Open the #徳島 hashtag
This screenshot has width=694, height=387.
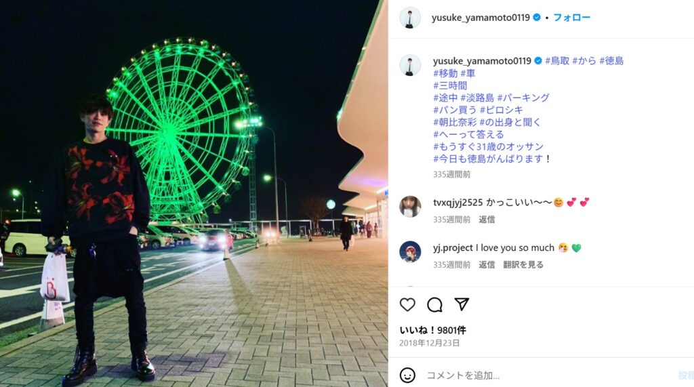[x=611, y=61]
